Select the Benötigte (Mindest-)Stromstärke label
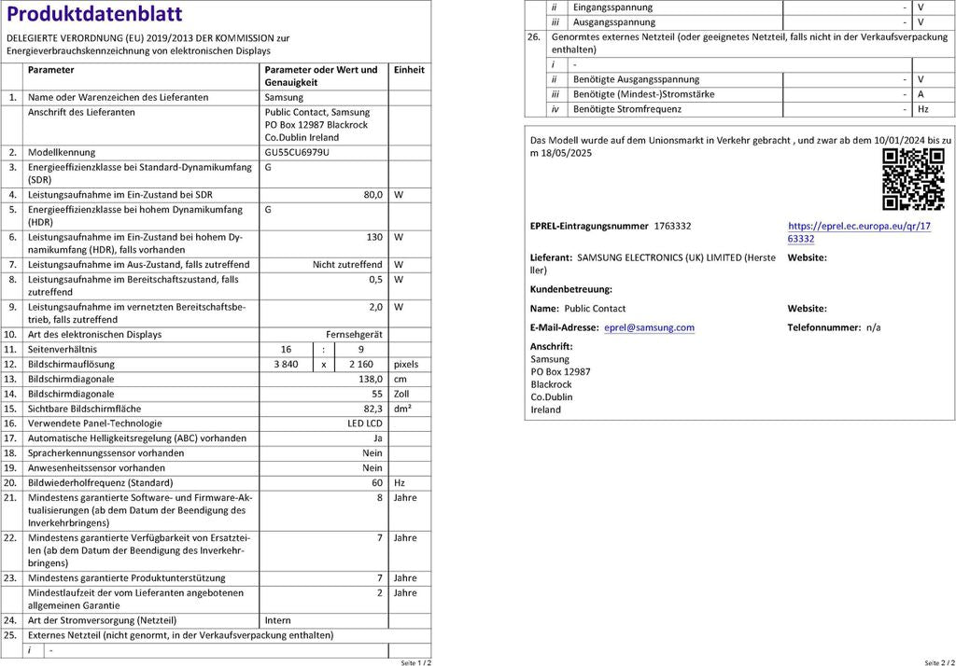The height and width of the screenshot is (666, 956). (x=643, y=94)
